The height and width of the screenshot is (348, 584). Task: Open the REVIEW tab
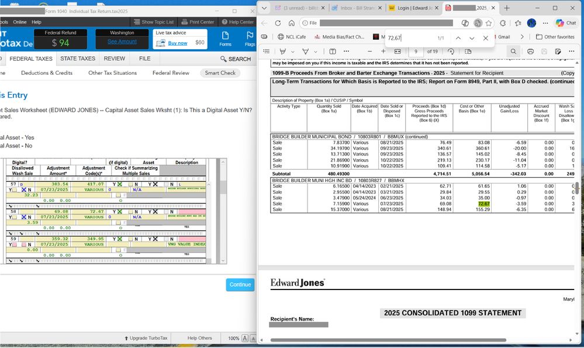(x=115, y=58)
